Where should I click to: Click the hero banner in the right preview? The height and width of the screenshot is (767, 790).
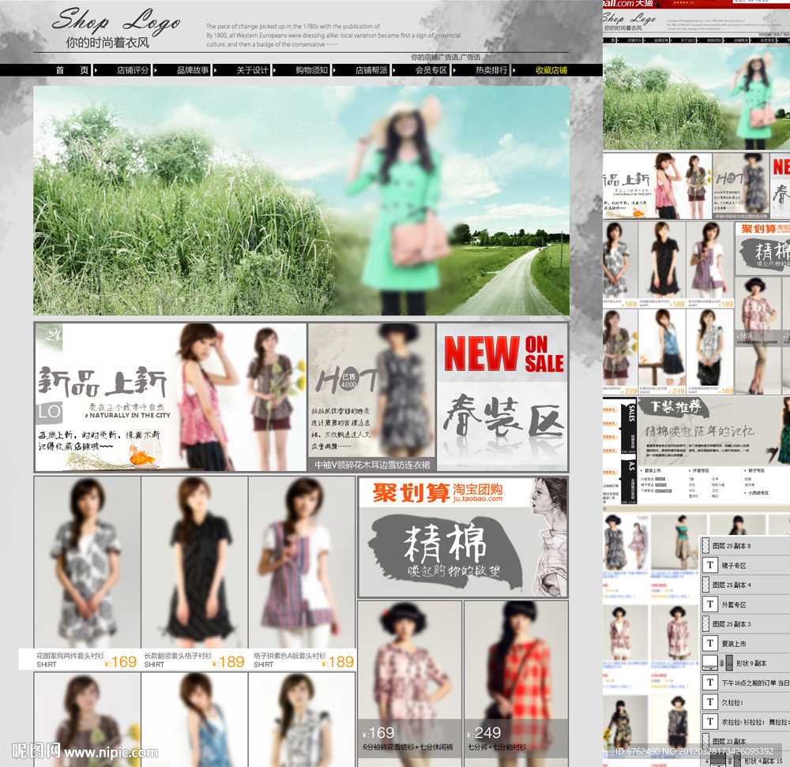696,97
